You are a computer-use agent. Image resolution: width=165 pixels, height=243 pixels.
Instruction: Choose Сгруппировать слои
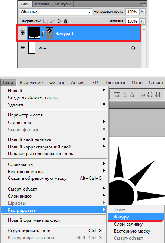(55, 231)
